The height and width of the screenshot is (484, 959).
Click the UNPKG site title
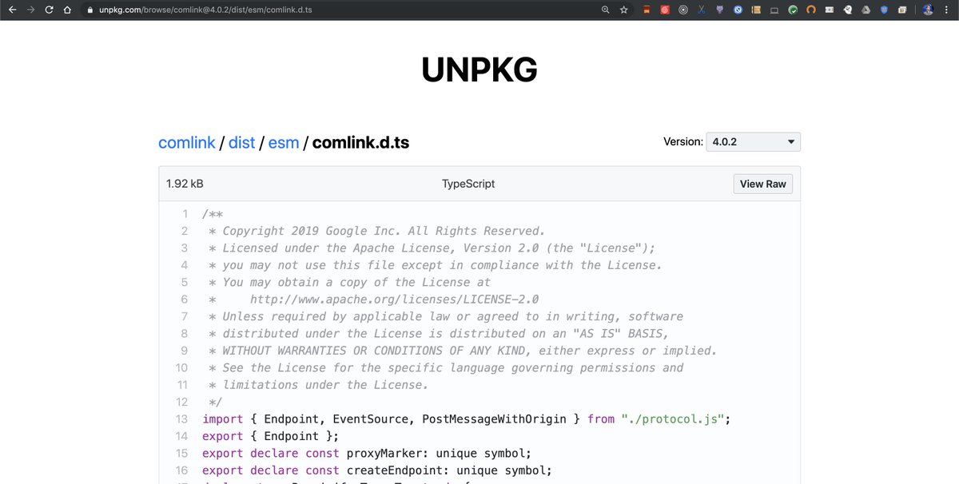pos(479,70)
